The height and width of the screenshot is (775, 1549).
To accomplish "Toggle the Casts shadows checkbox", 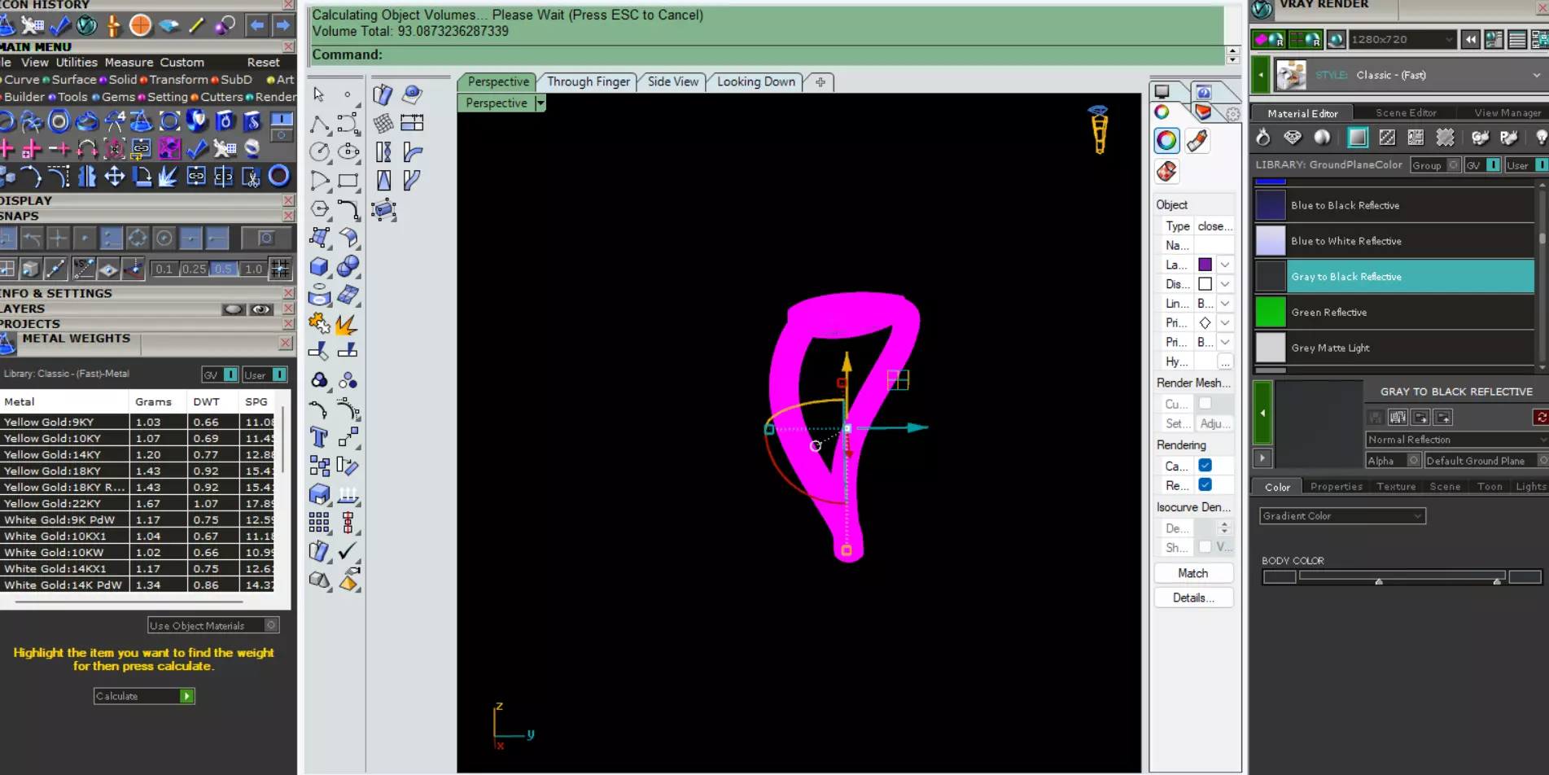I will pos(1205,466).
